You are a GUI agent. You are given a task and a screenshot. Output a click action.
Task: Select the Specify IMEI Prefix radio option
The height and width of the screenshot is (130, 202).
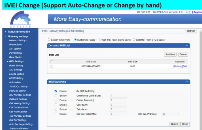[49, 40]
